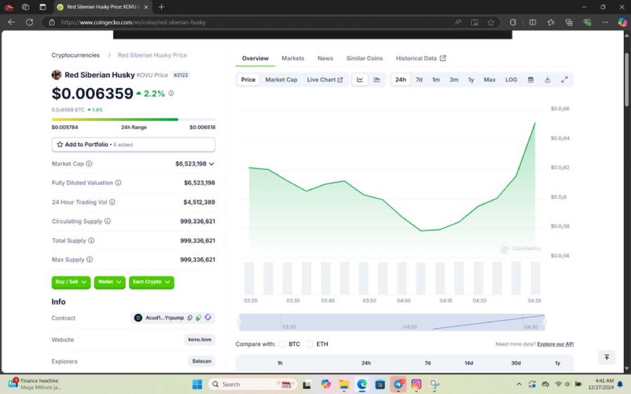Select the Price chart mode
Screen dimensions: 631x394
coord(248,80)
